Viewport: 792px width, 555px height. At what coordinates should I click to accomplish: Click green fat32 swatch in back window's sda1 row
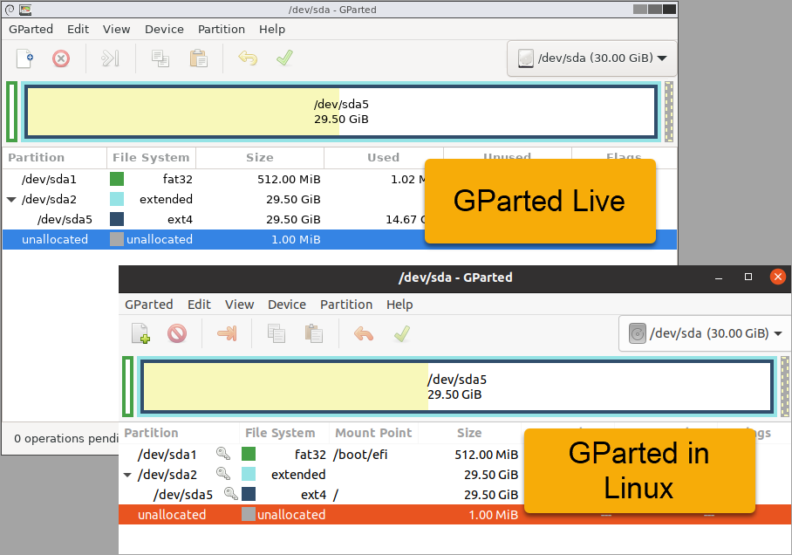pos(117,179)
